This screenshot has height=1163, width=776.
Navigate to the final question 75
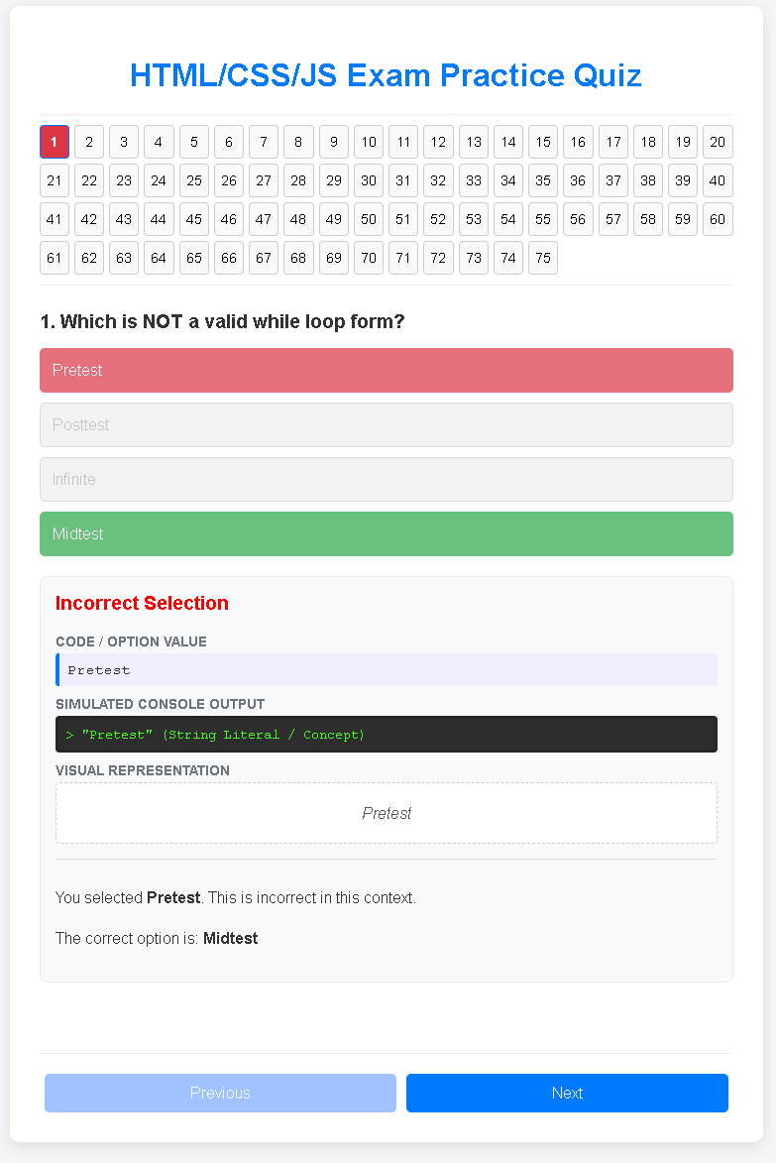[543, 258]
